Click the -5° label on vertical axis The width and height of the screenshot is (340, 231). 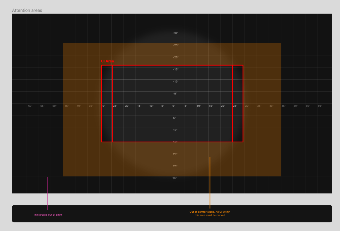(x=175, y=94)
